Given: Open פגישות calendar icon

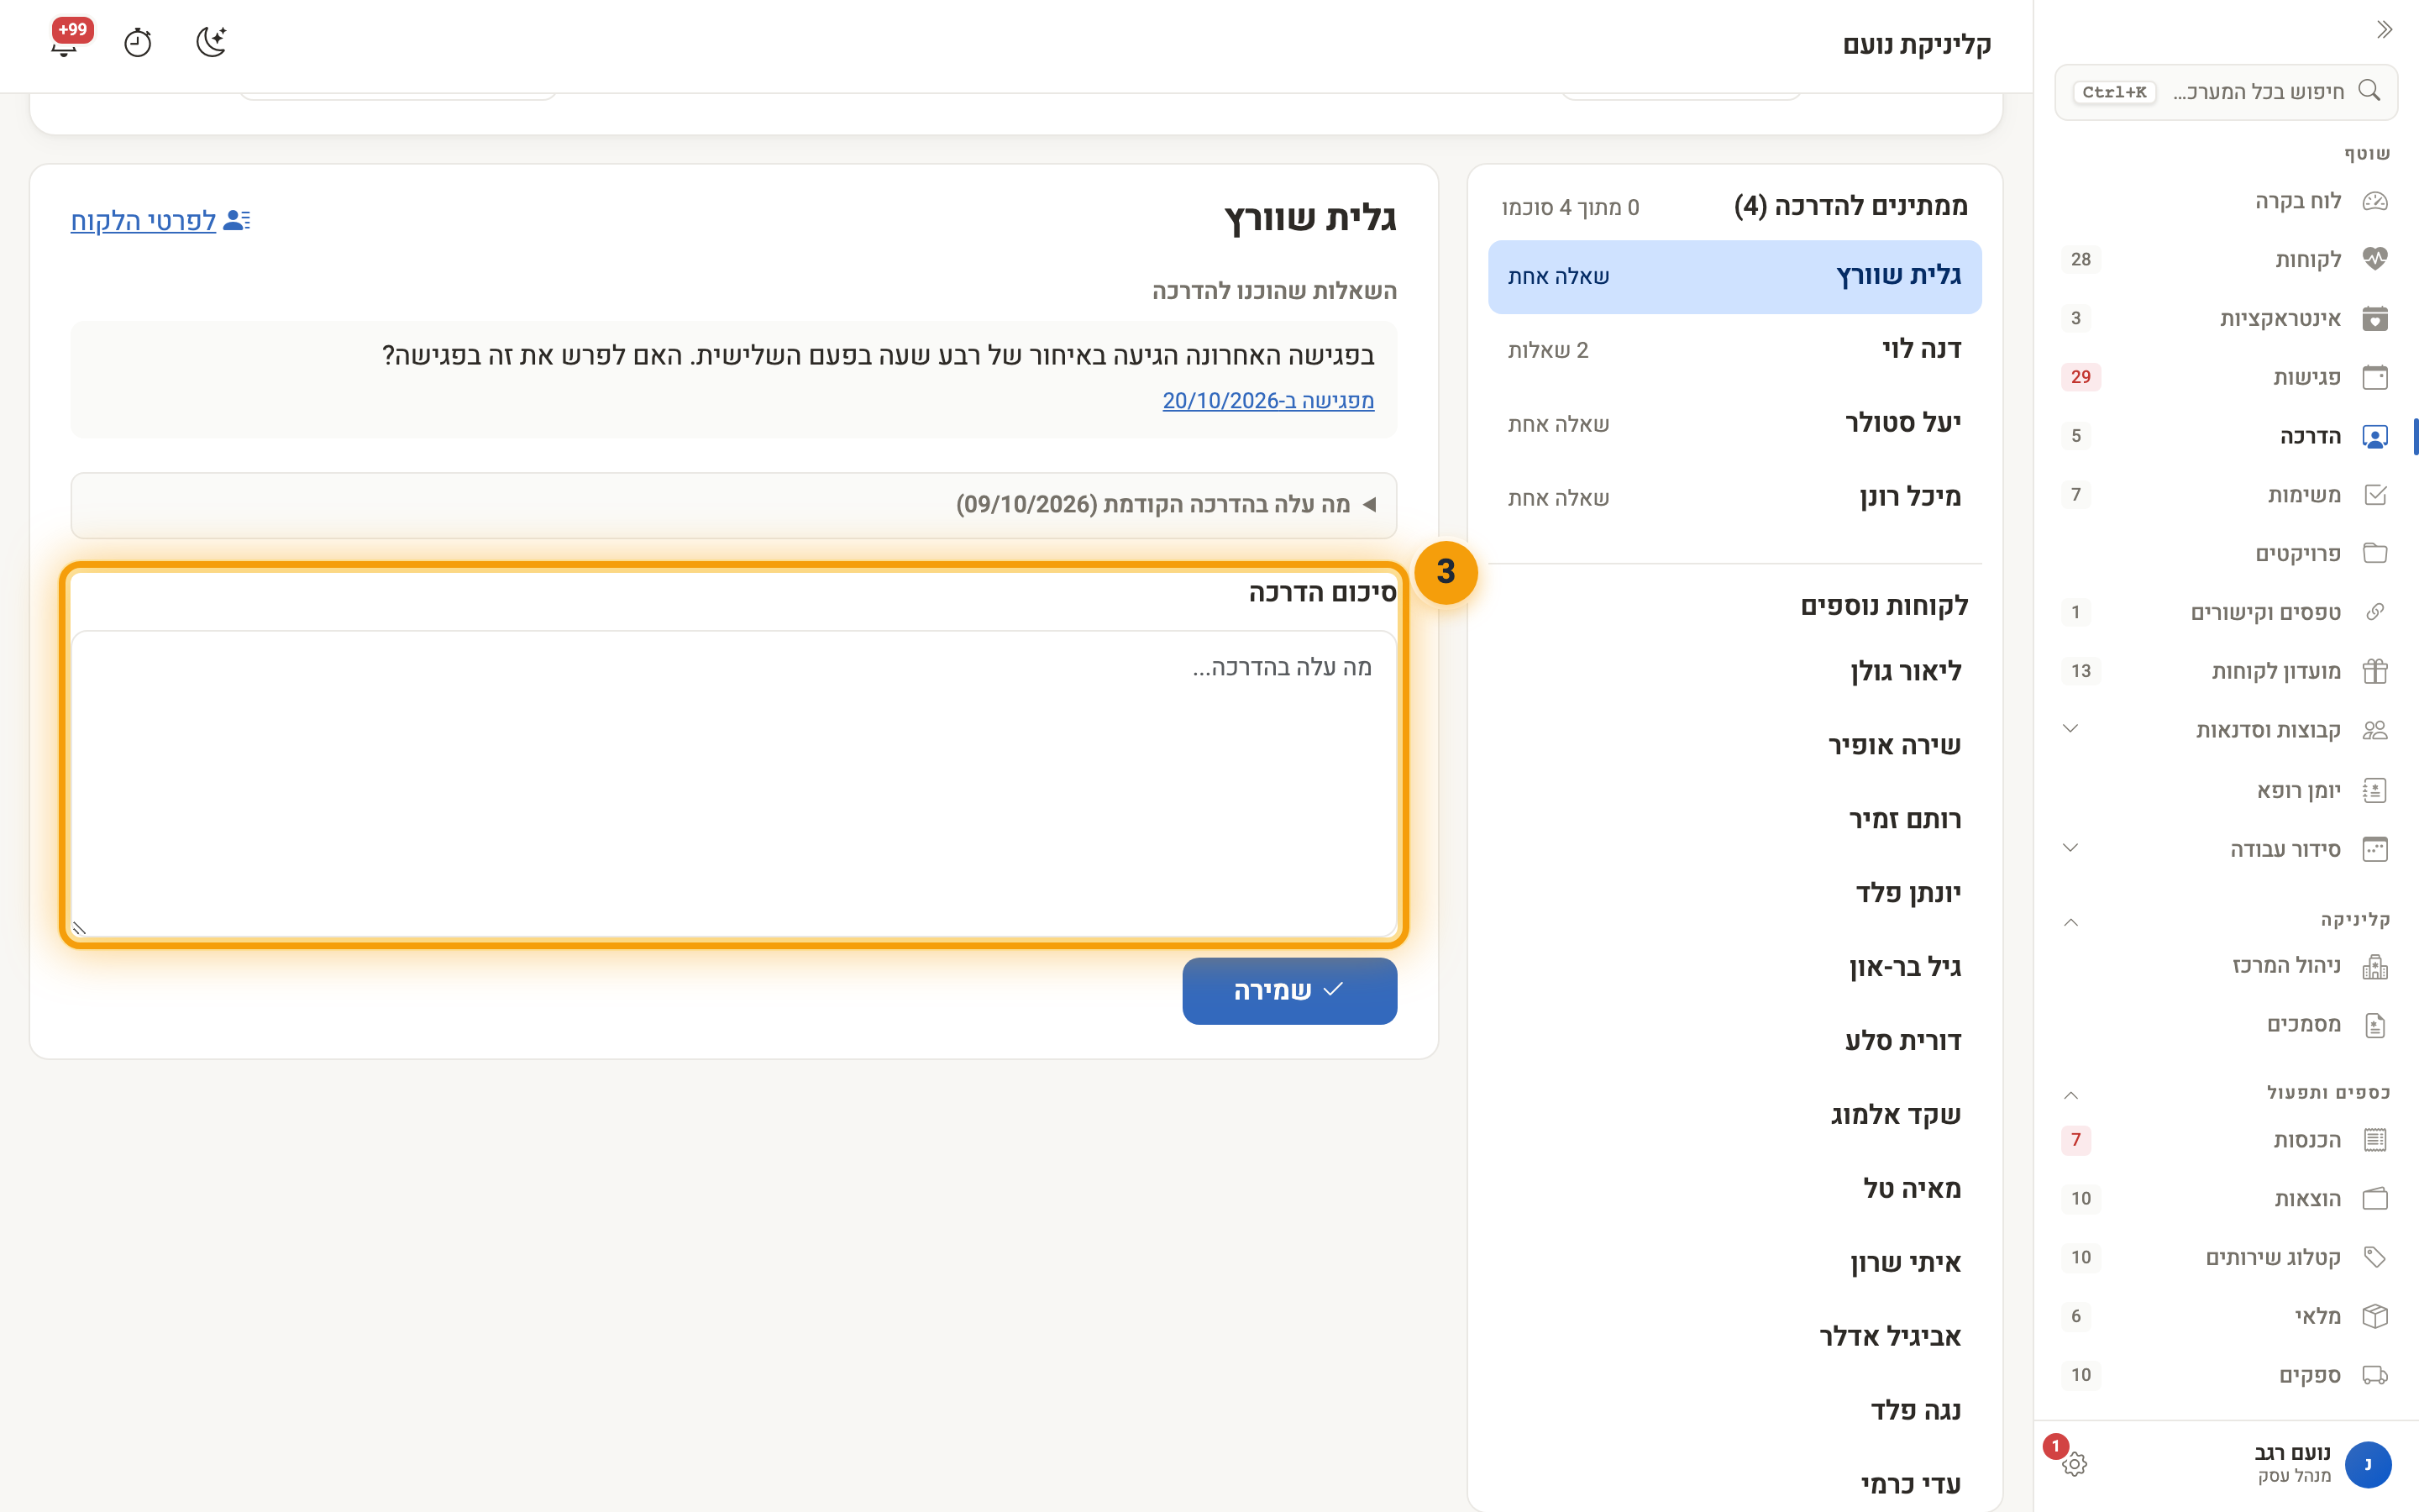Looking at the screenshot, I should click(2374, 377).
